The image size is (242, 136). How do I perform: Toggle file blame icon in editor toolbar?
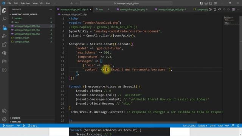pyautogui.click(x=219, y=9)
